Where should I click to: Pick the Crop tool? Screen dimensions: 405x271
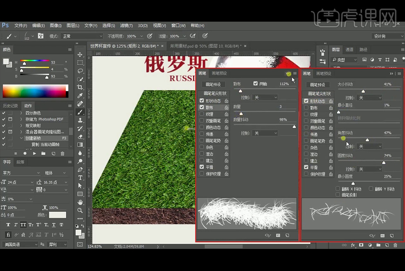click(80, 87)
